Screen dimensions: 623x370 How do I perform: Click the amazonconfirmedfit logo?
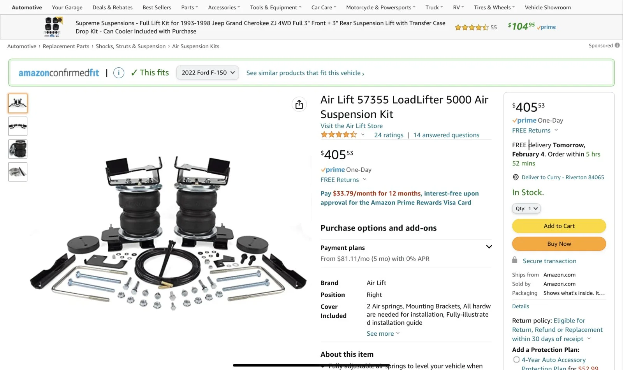pyautogui.click(x=59, y=73)
